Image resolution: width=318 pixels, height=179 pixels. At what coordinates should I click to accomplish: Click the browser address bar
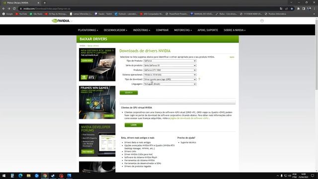tap(149, 9)
